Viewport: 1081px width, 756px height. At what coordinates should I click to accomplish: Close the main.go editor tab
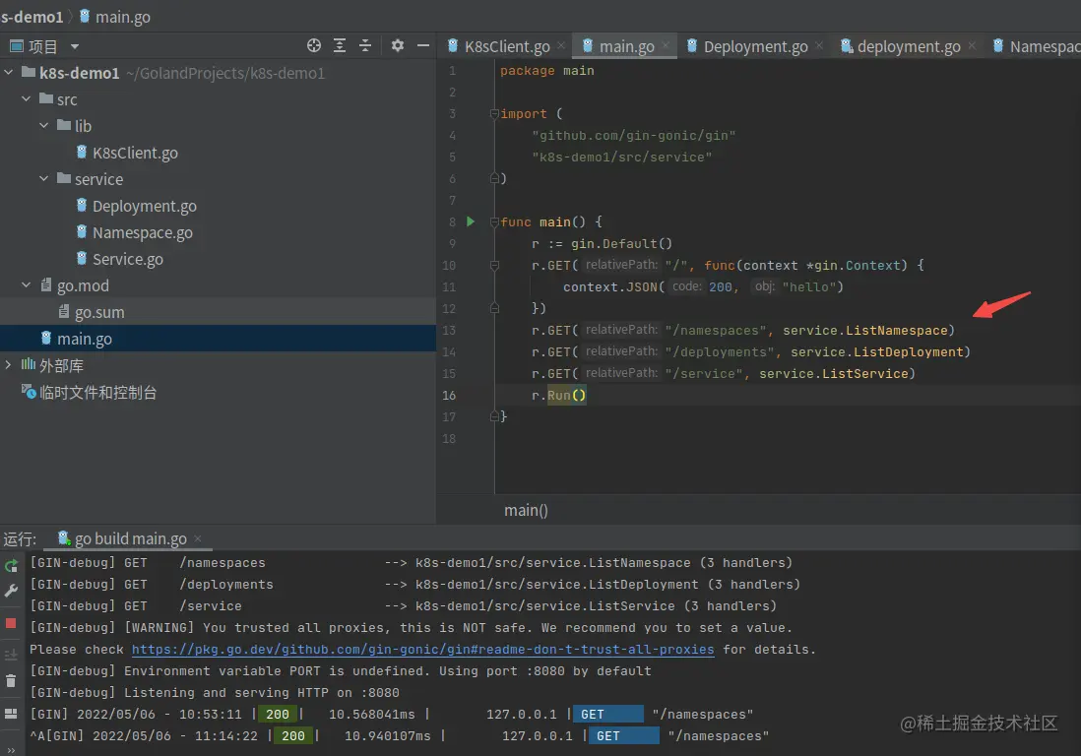click(666, 45)
